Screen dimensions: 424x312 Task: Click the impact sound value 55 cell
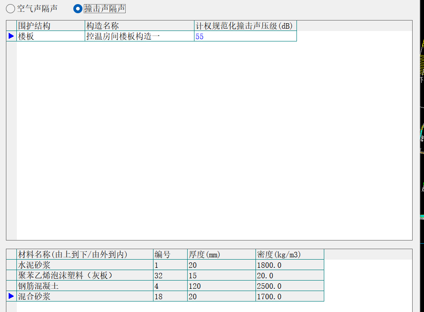245,36
